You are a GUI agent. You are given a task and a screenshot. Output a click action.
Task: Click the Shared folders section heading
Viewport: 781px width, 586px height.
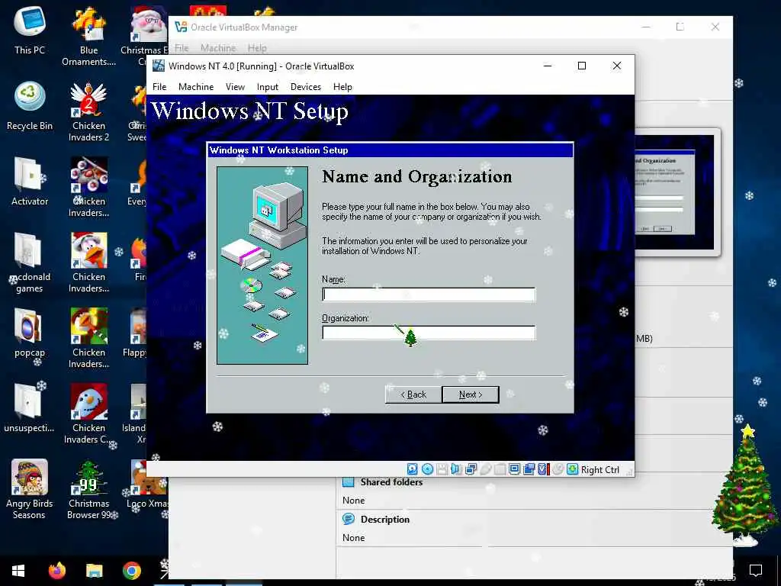coord(391,482)
